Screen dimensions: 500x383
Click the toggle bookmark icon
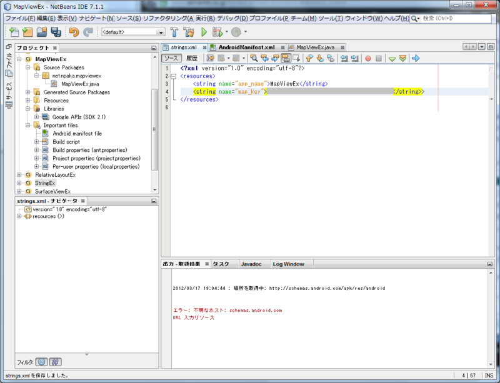tap(331, 58)
